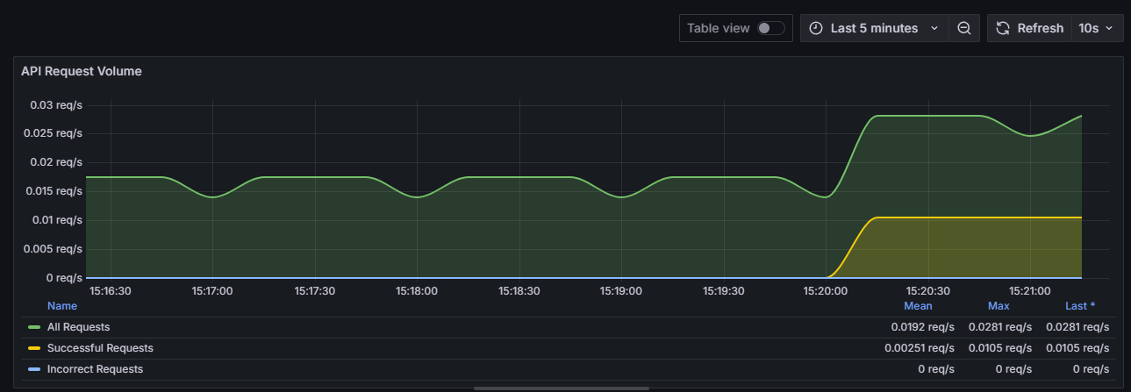Screen dimensions: 1131x392
Task: Click the circular arrows refresh icon
Action: (x=1003, y=28)
